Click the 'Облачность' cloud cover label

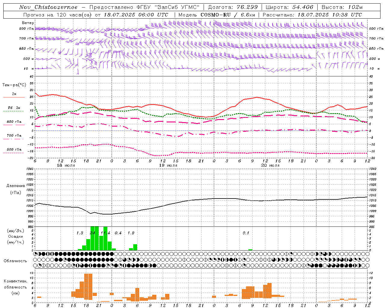[x=15, y=261]
